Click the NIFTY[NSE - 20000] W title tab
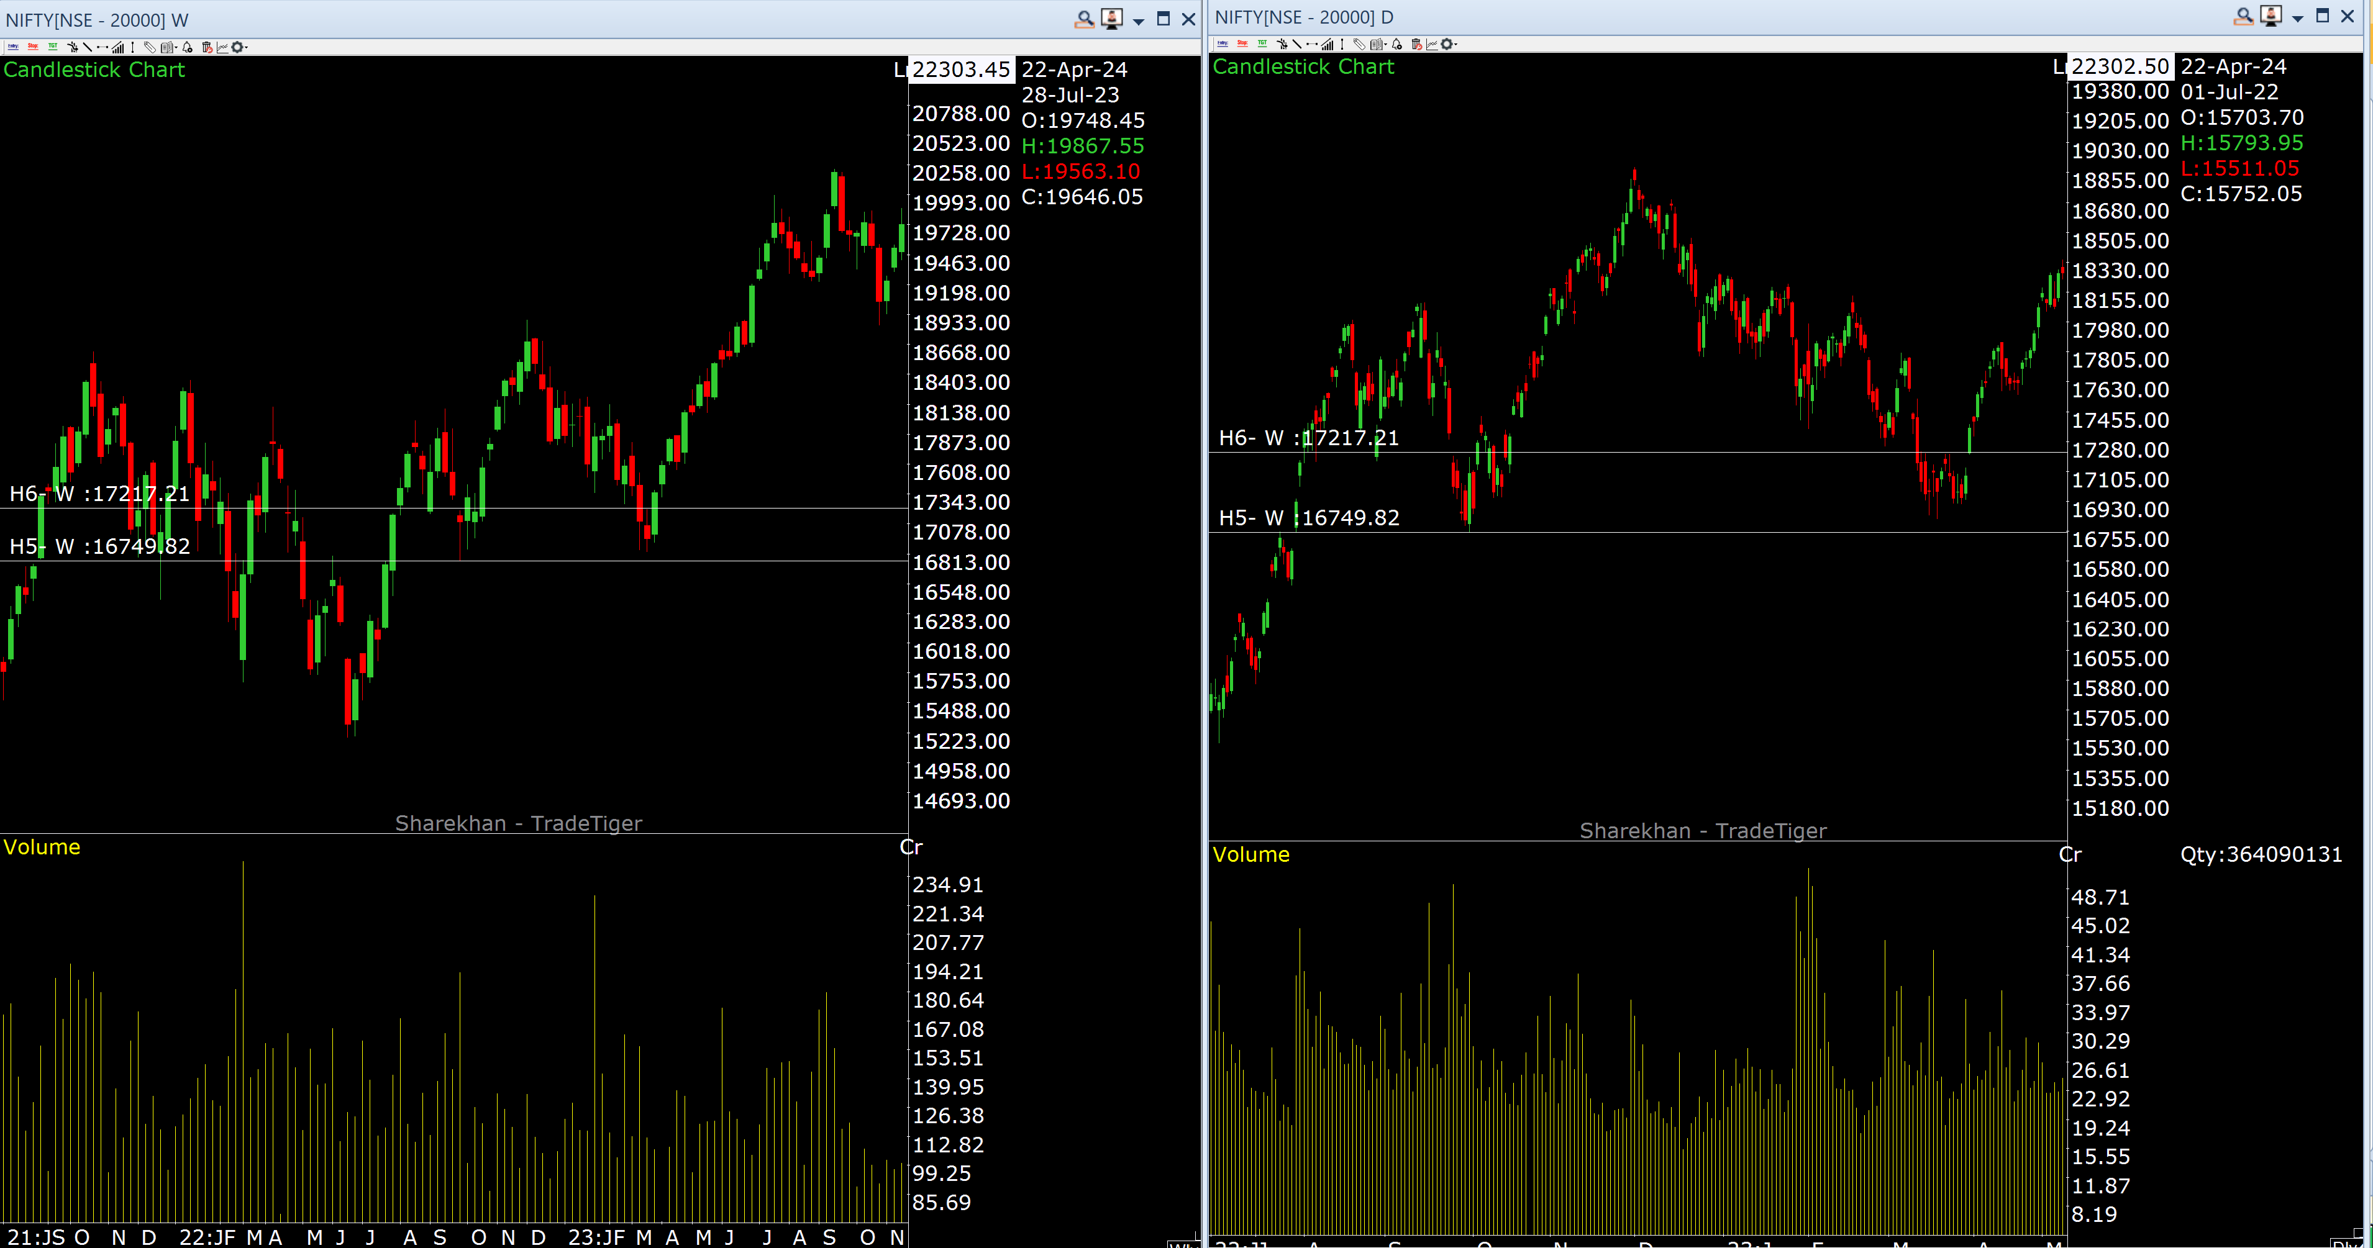 point(97,20)
